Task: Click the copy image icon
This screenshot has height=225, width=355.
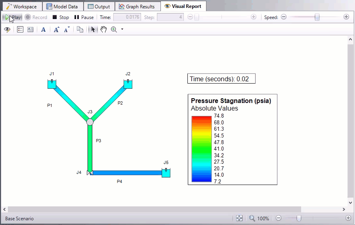Action: pyautogui.click(x=80, y=29)
